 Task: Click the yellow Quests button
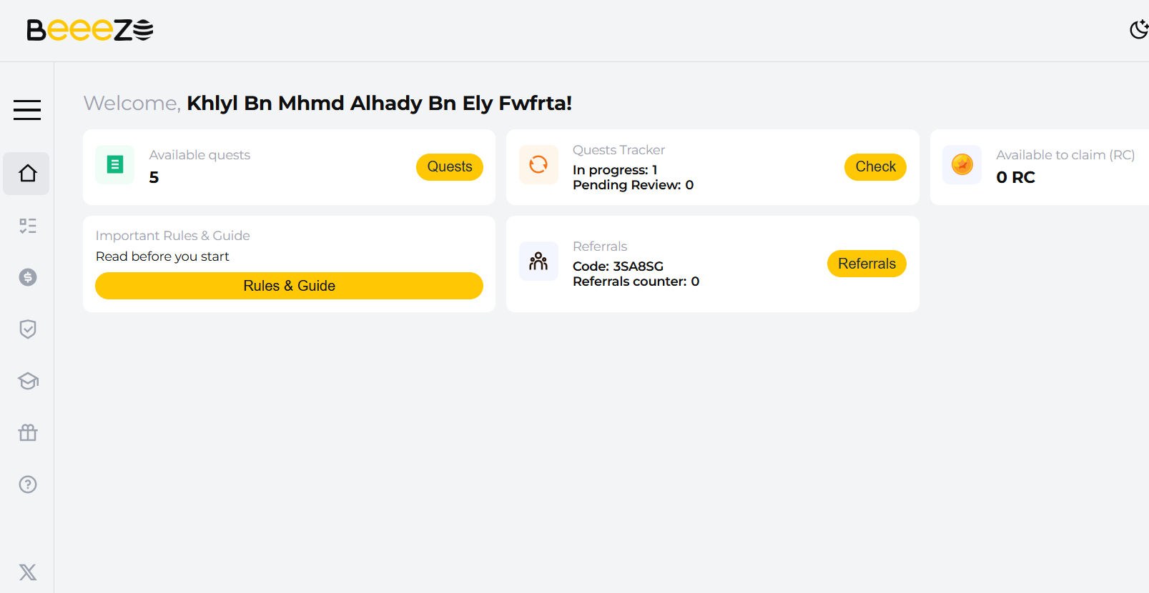click(x=450, y=167)
